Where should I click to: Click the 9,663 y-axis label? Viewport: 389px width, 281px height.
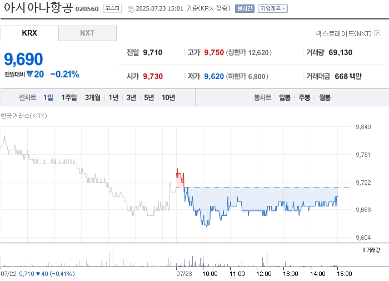pyautogui.click(x=363, y=210)
